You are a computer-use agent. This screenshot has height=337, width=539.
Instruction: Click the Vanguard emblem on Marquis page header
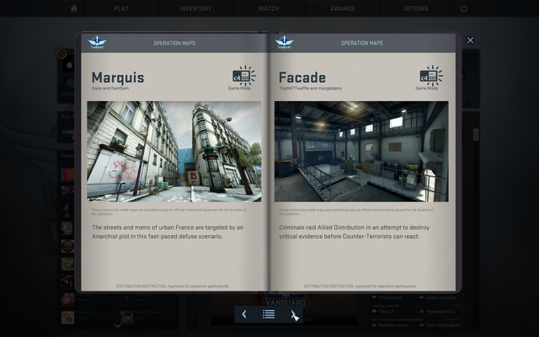97,43
